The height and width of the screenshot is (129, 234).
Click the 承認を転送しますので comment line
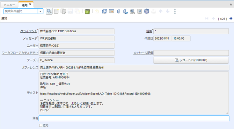(72, 103)
